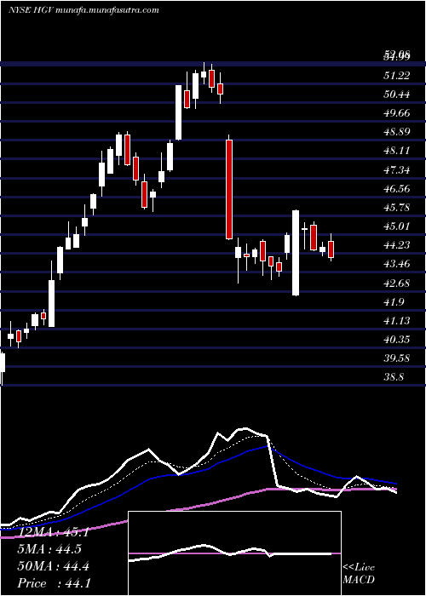Click the 50.44 price axis label
Screen dimensions: 426x596
pos(397,94)
